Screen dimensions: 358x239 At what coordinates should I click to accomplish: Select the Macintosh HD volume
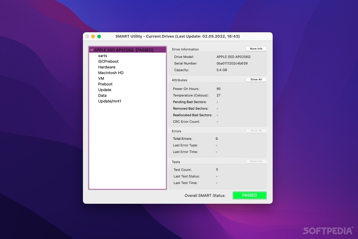click(x=111, y=73)
